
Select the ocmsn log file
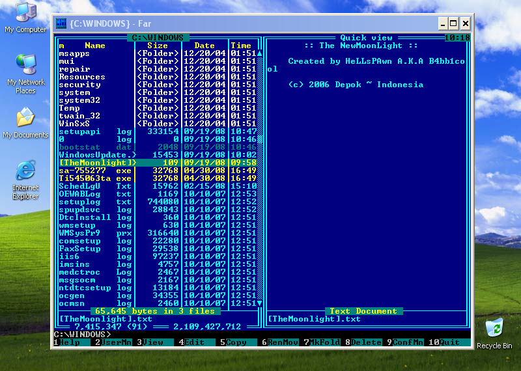(158, 303)
